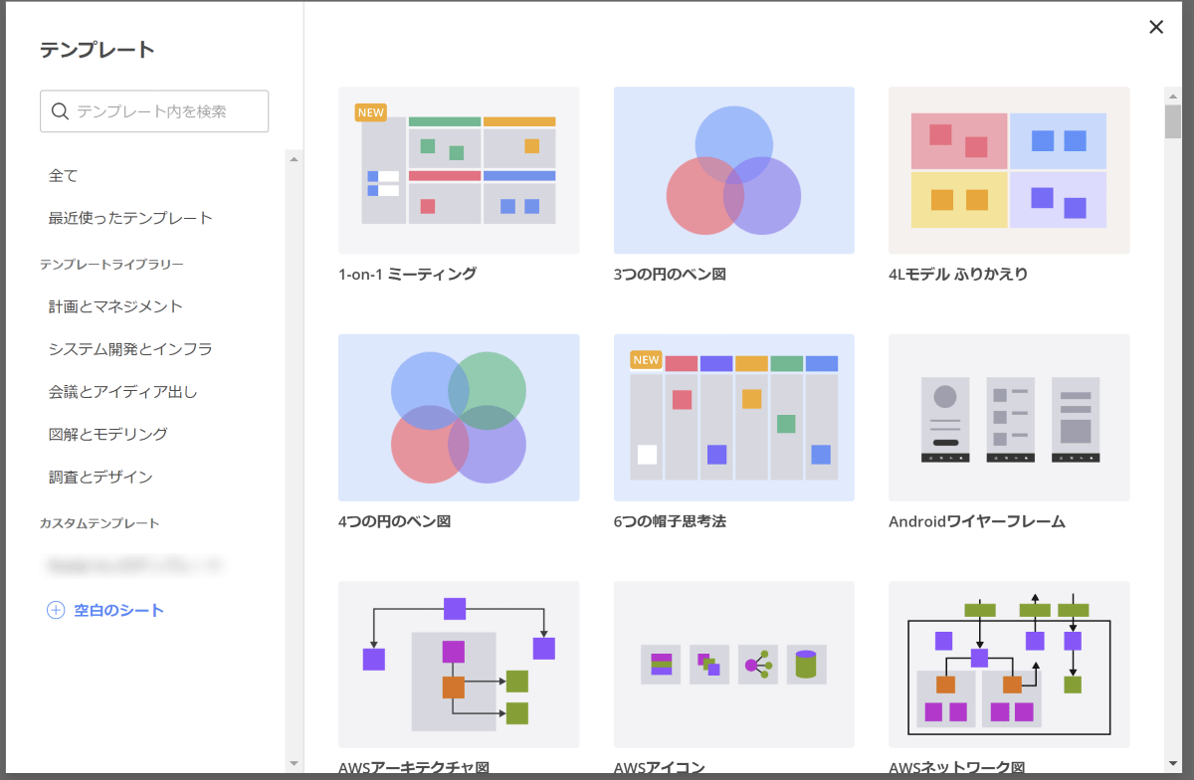Image resolution: width=1194 pixels, height=780 pixels.
Task: Select the AWSネットワーク図 template thumbnail
Action: [1008, 664]
